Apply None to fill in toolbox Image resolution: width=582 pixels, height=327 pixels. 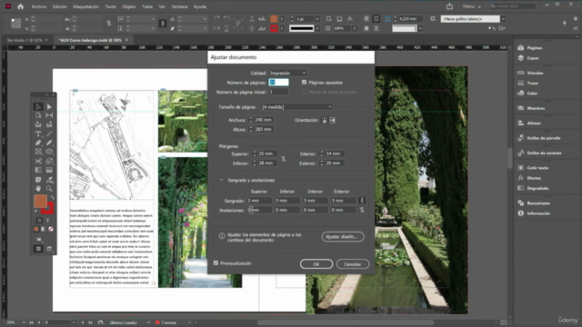click(x=51, y=229)
